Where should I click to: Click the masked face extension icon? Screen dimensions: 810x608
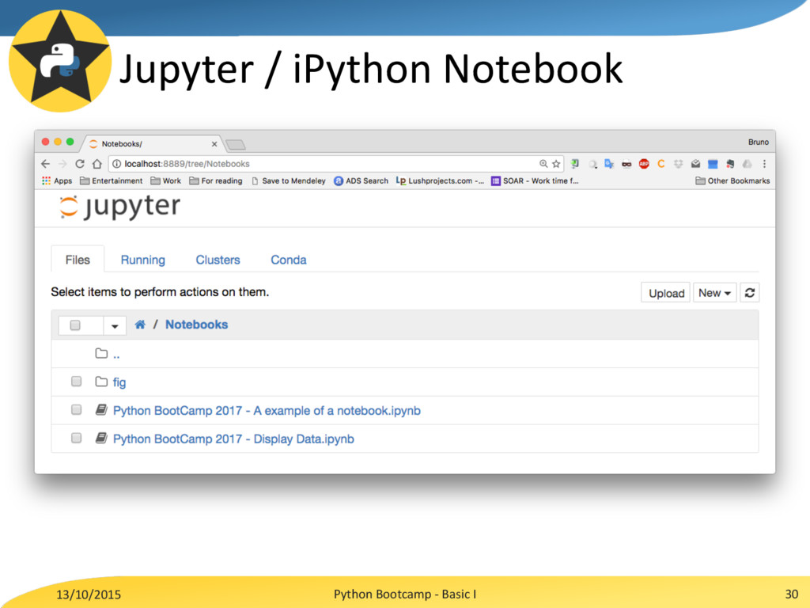(x=626, y=165)
